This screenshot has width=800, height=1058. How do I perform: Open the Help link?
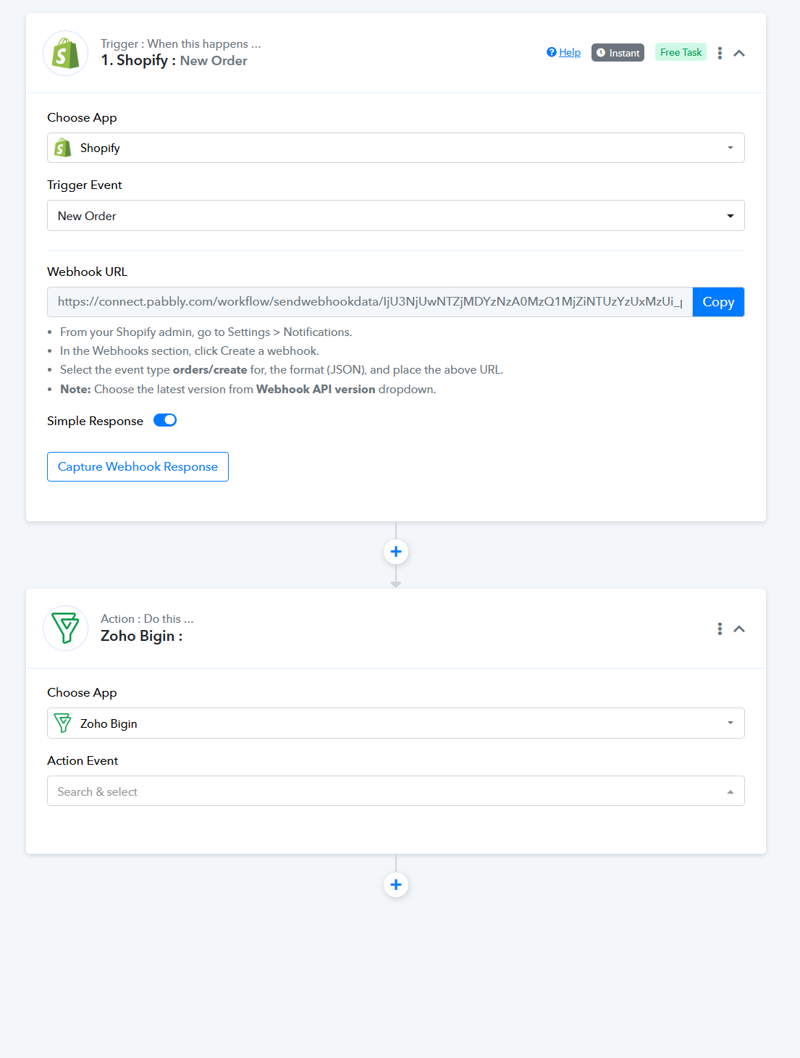(564, 52)
